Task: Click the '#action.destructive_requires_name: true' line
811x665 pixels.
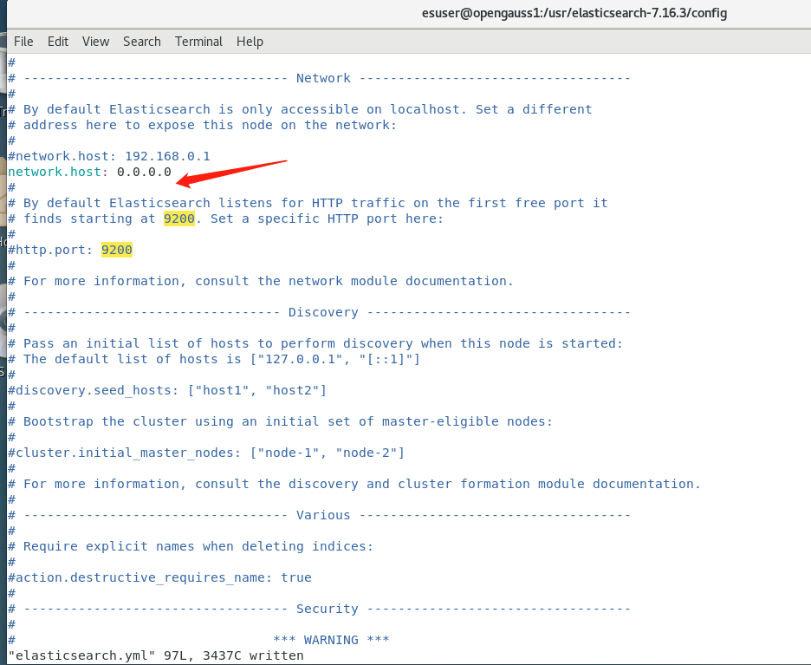Action: coord(159,577)
